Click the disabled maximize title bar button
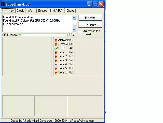This screenshot has width=163, height=123. click(x=95, y=4)
